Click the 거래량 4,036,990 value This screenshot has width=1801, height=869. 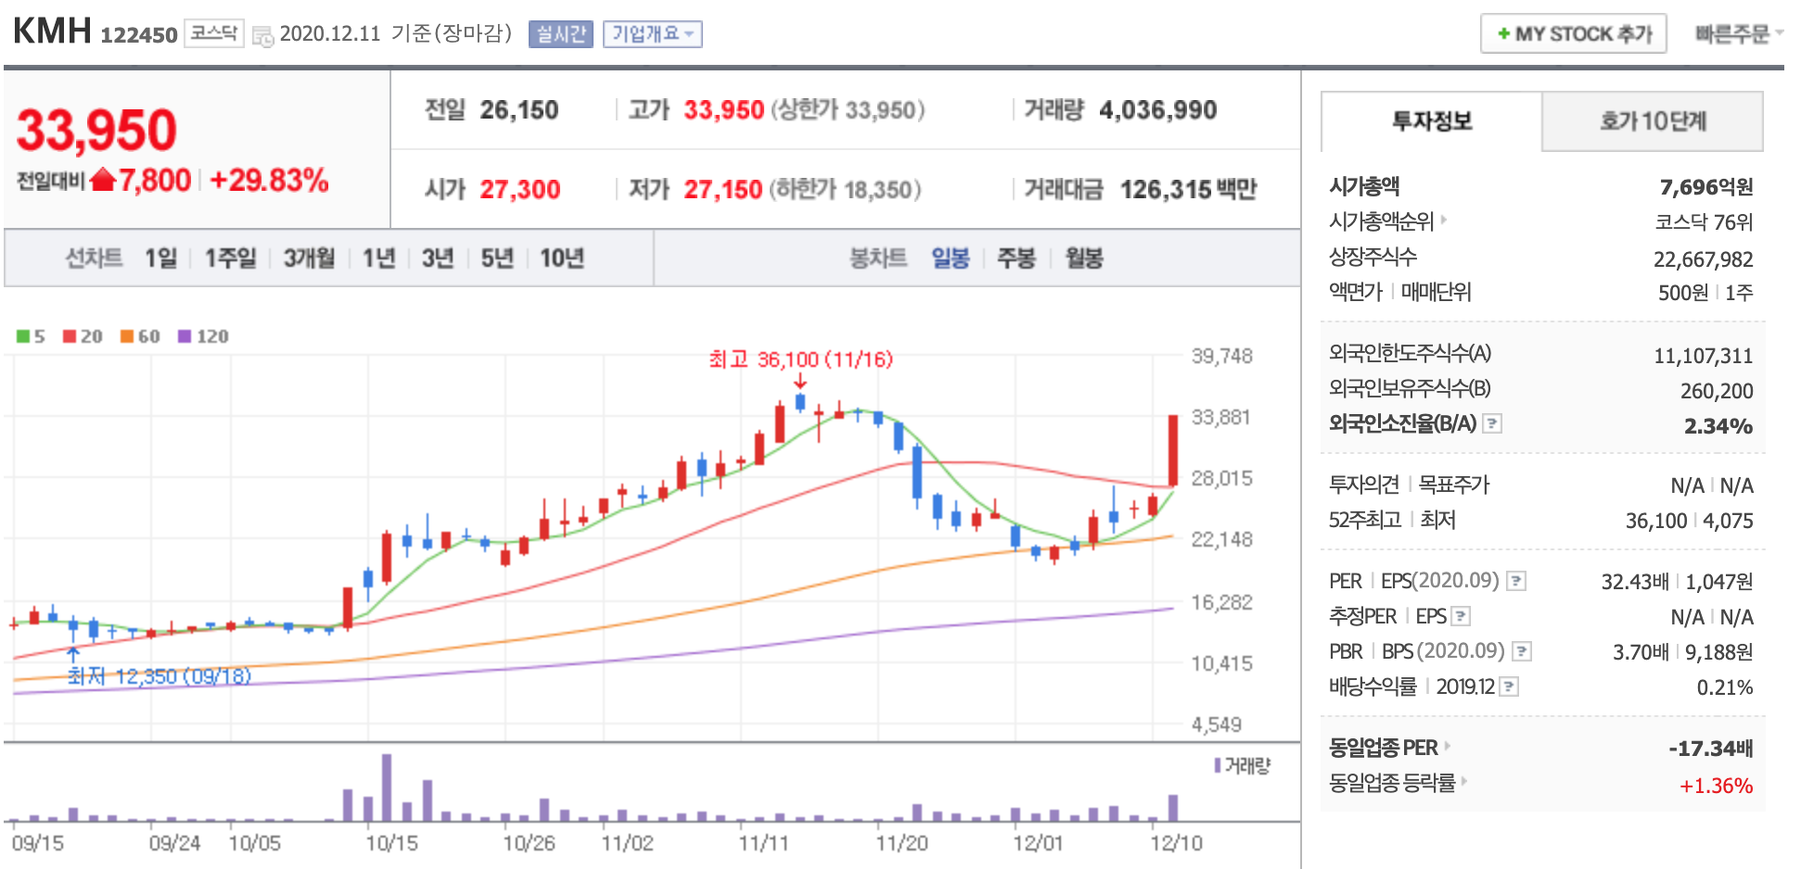[1158, 110]
